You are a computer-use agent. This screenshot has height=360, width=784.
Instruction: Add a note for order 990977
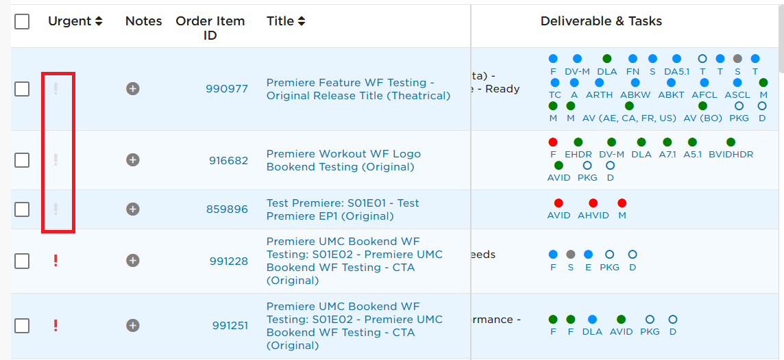132,89
